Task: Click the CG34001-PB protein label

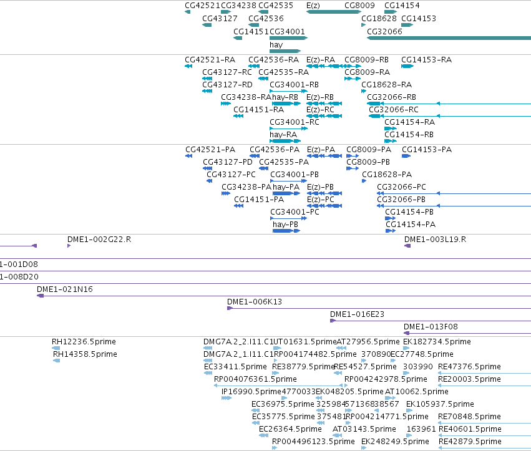Action: pos(295,175)
